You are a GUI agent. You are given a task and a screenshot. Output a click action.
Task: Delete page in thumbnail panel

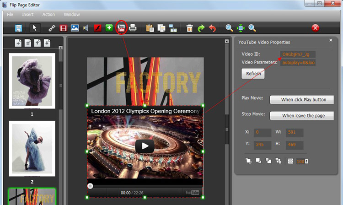[28, 43]
